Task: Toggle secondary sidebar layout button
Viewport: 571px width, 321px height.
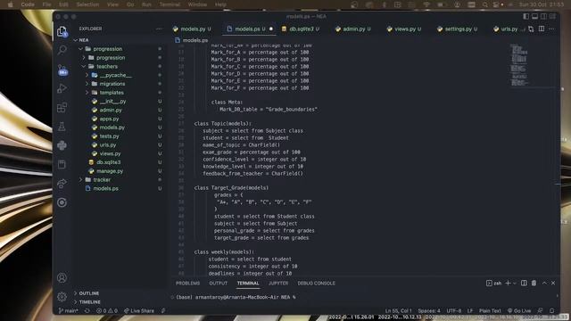Action: tap(543, 16)
